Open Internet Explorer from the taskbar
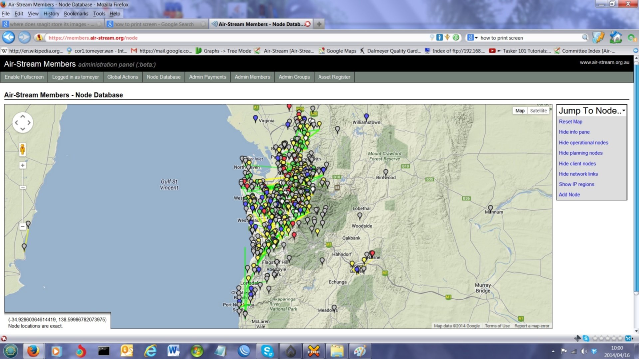This screenshot has height=359, width=639. [x=150, y=351]
